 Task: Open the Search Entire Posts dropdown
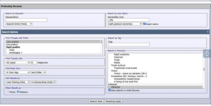[19, 24]
